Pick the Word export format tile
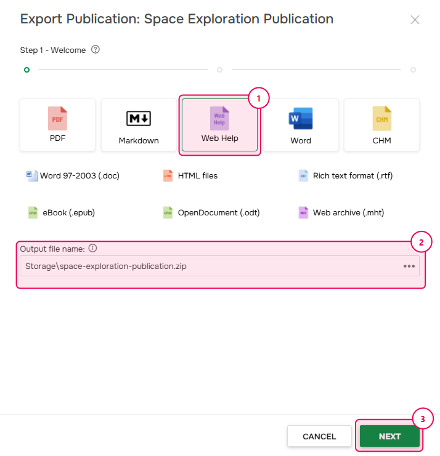 pyautogui.click(x=301, y=125)
